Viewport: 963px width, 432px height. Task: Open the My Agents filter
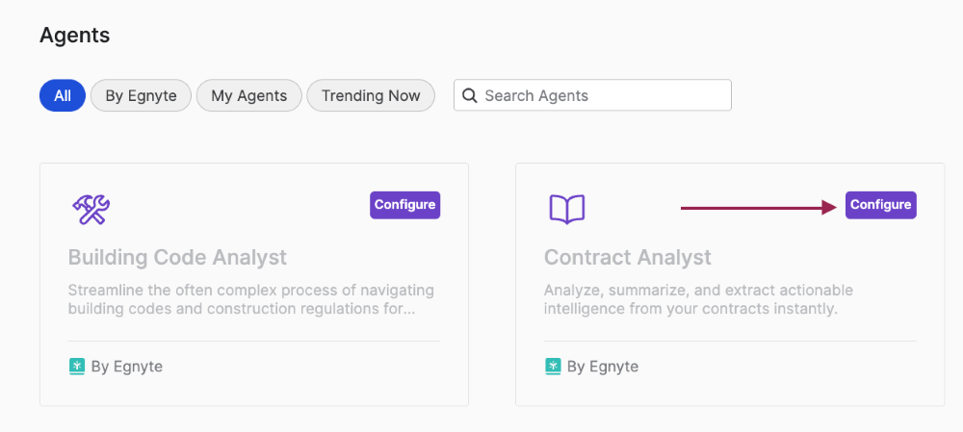pyautogui.click(x=248, y=95)
